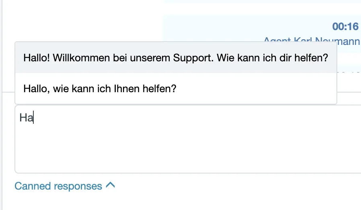The image size is (361, 210).
Task: Place the cursor after "Ha" in the text box
Action: point(34,117)
